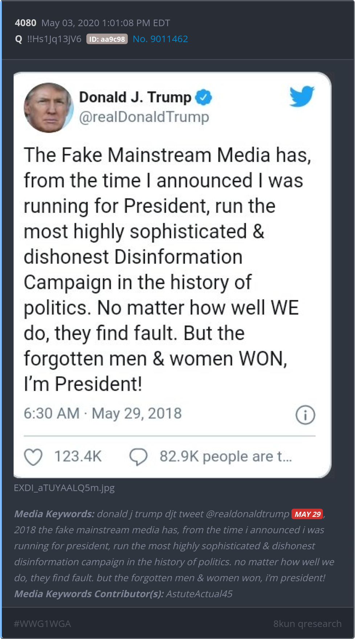Click the 8kun qresearch label
The image size is (355, 639).
307,624
